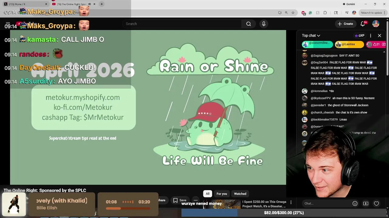Click username @SkydozerFPV in chat
The width and height of the screenshot is (389, 218).
point(321,98)
